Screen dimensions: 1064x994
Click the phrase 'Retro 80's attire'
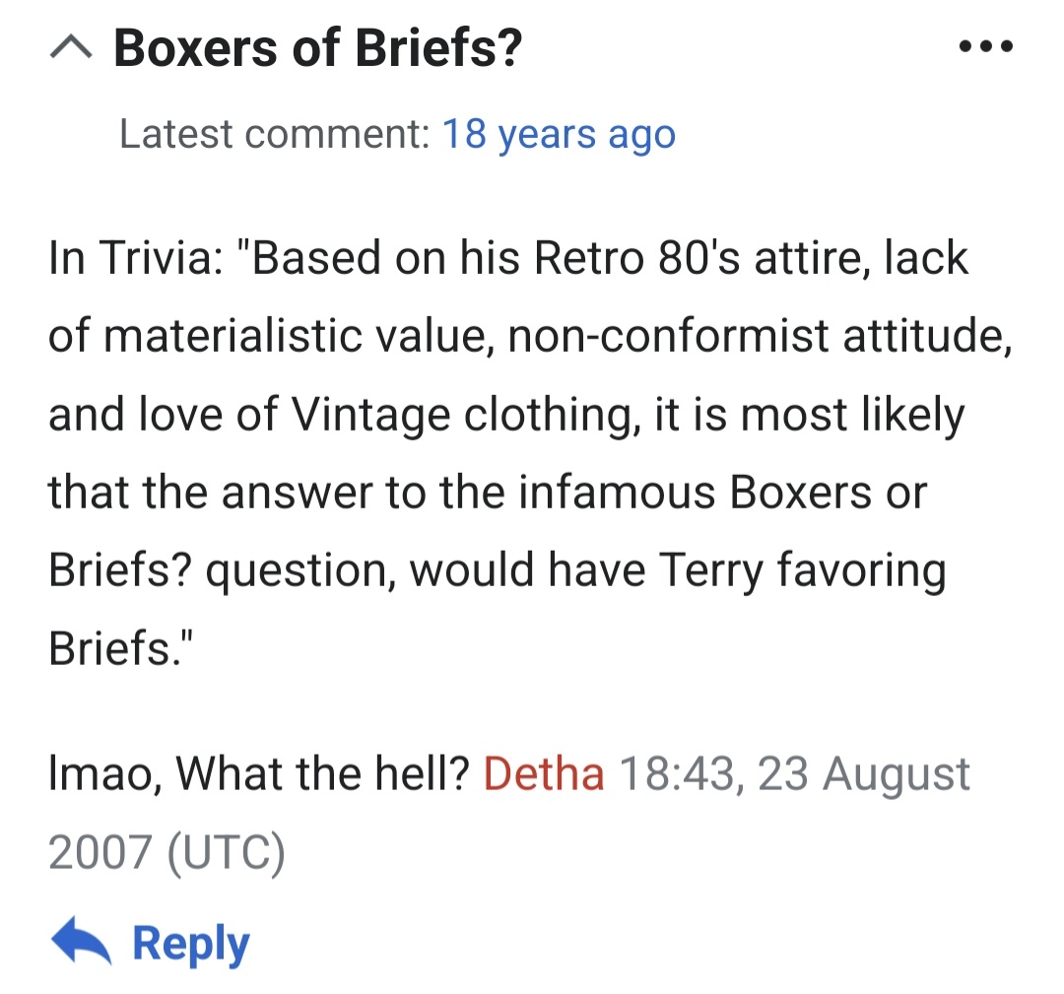[688, 259]
